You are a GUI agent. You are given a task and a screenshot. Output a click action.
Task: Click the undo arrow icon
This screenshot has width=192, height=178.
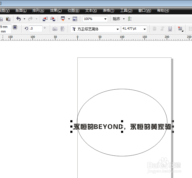point(18,19)
